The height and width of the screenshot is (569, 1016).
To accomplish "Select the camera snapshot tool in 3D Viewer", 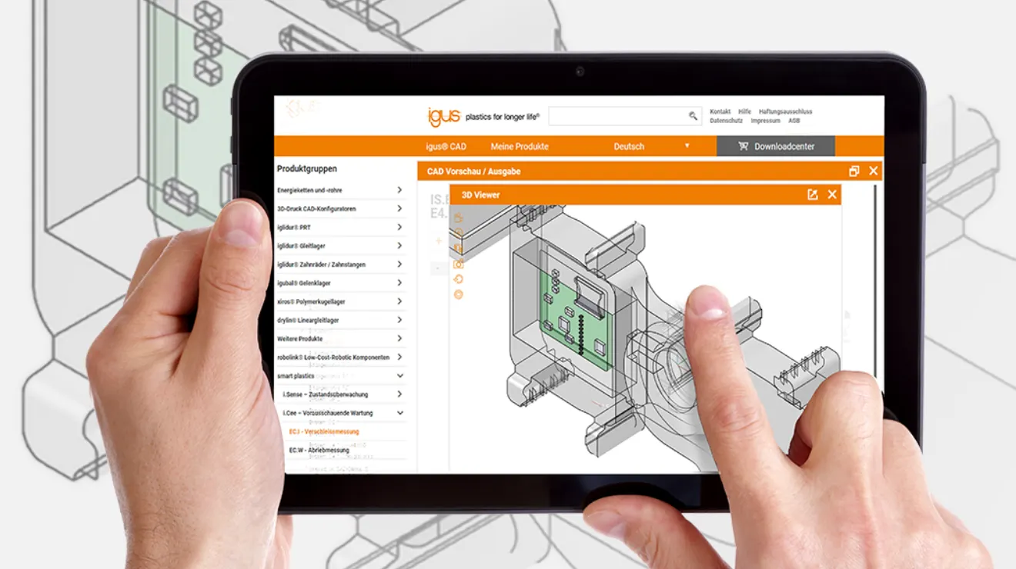I will (459, 265).
